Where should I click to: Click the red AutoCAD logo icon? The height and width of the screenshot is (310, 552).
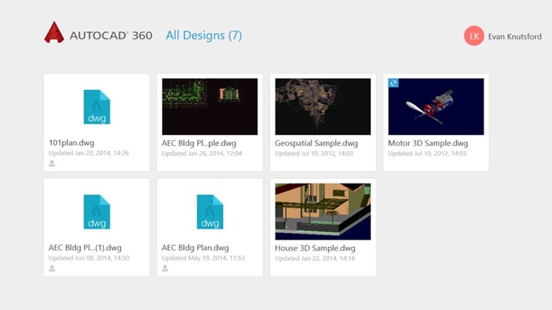point(54,32)
